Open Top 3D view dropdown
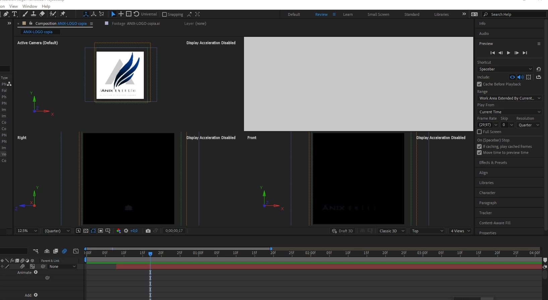 click(427, 231)
